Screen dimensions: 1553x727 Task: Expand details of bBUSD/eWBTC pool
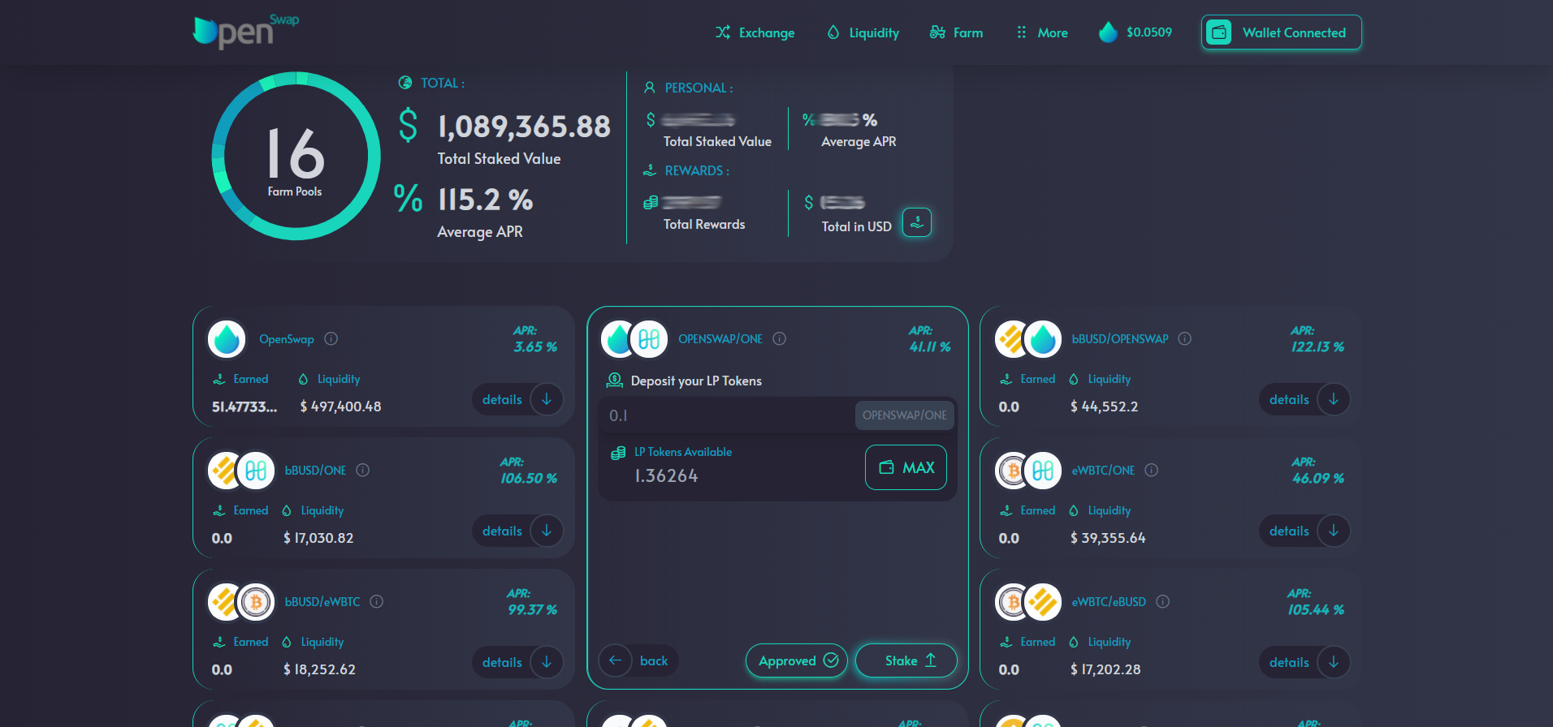(x=517, y=662)
